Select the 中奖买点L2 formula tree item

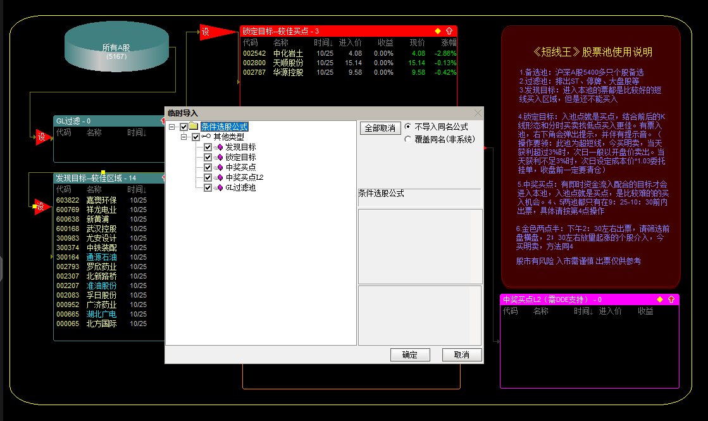pyautogui.click(x=244, y=177)
